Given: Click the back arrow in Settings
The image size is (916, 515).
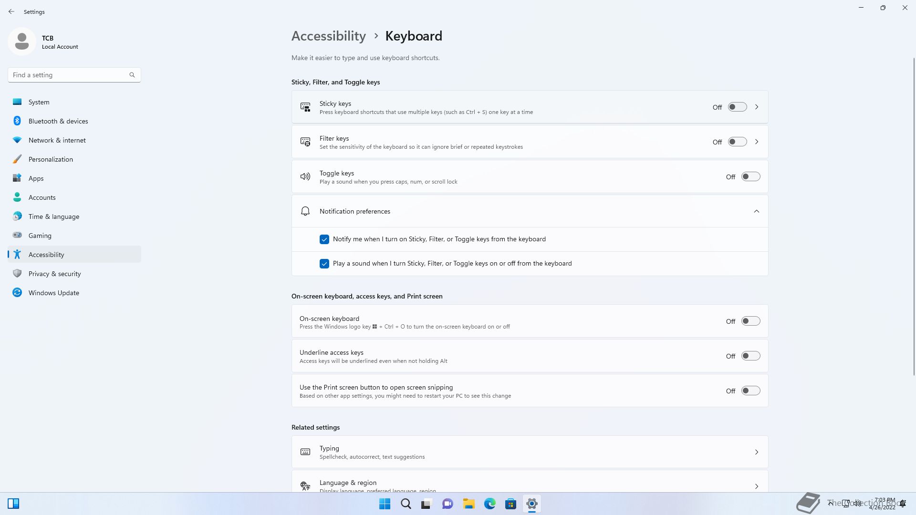Looking at the screenshot, I should (11, 11).
